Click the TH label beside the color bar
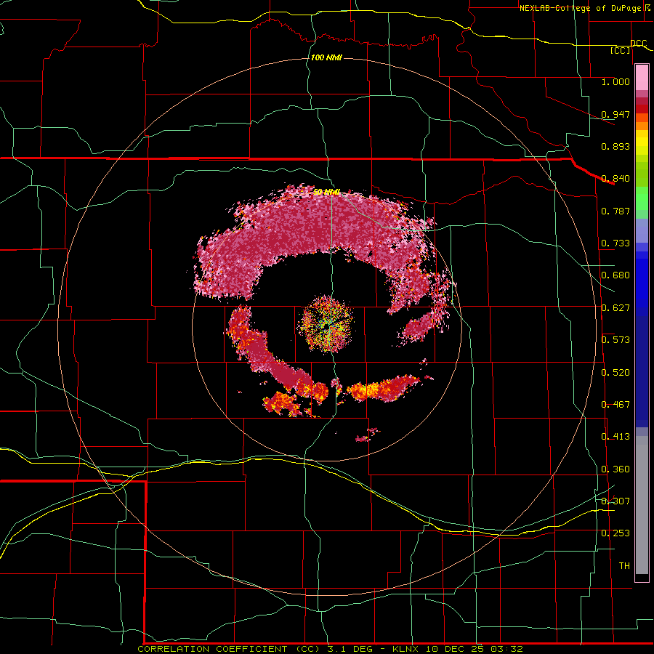The width and height of the screenshot is (654, 654). 624,566
